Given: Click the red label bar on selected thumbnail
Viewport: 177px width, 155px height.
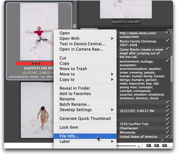Looking at the screenshot, I should [35, 63].
